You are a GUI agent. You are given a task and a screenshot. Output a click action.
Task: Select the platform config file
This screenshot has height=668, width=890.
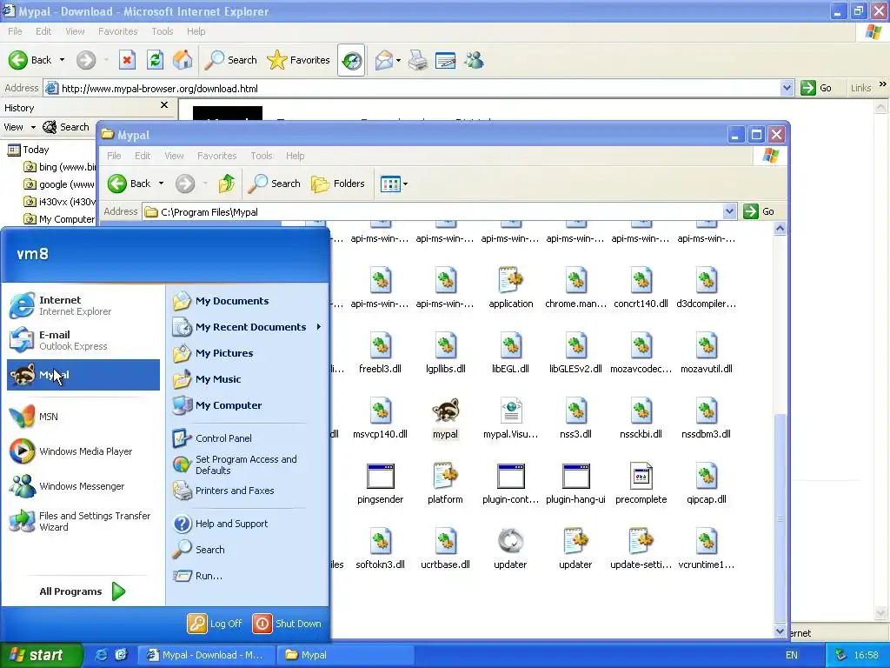445,484
